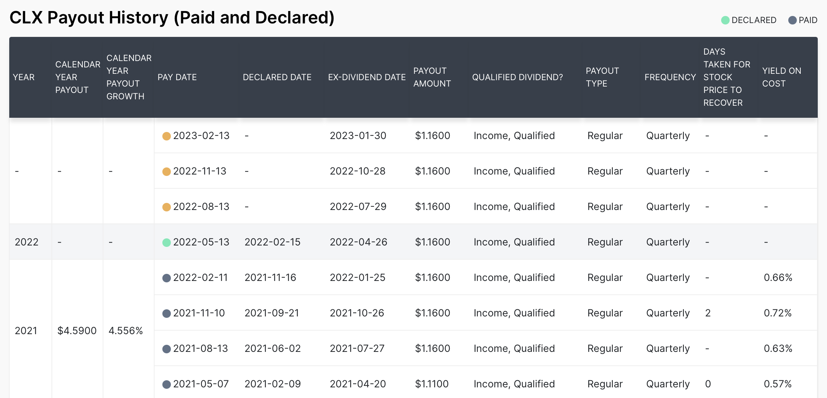Click the PAYOUT AMOUNT column header
The image size is (827, 398).
point(432,77)
